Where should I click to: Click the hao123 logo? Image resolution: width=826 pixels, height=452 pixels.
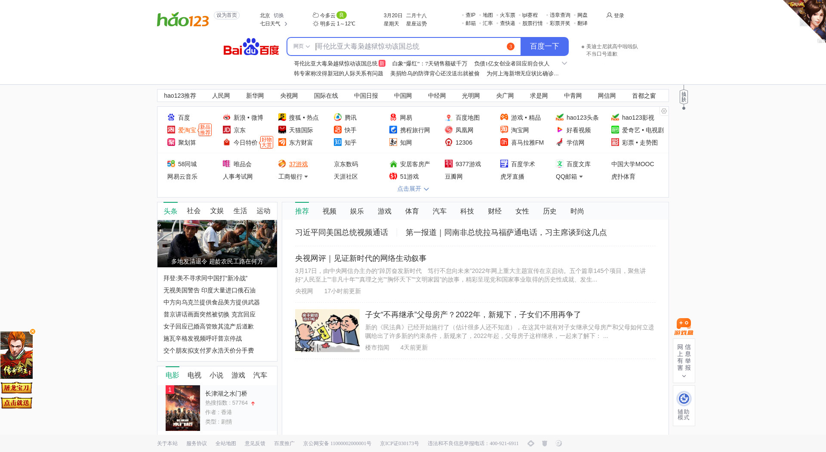tap(183, 19)
